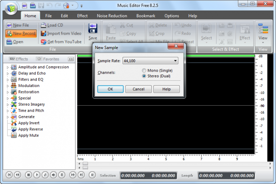Expand Amplitude and Compression tree node
Screen dimensions: 276x184
(8, 67)
